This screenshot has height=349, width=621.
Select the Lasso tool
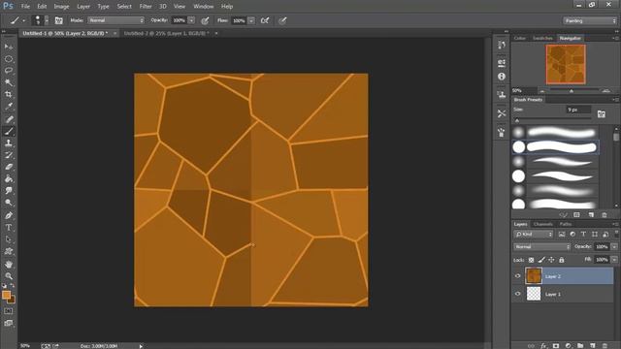9,71
